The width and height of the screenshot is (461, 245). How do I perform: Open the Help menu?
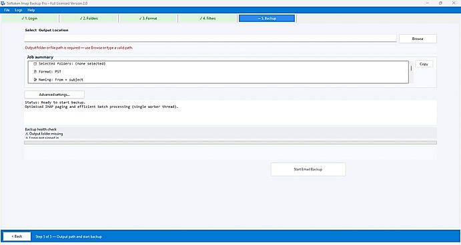click(x=31, y=10)
